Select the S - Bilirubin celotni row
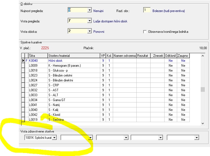 [x=105, y=75]
